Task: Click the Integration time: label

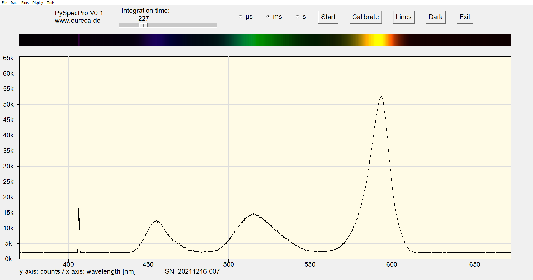Action: pos(145,11)
